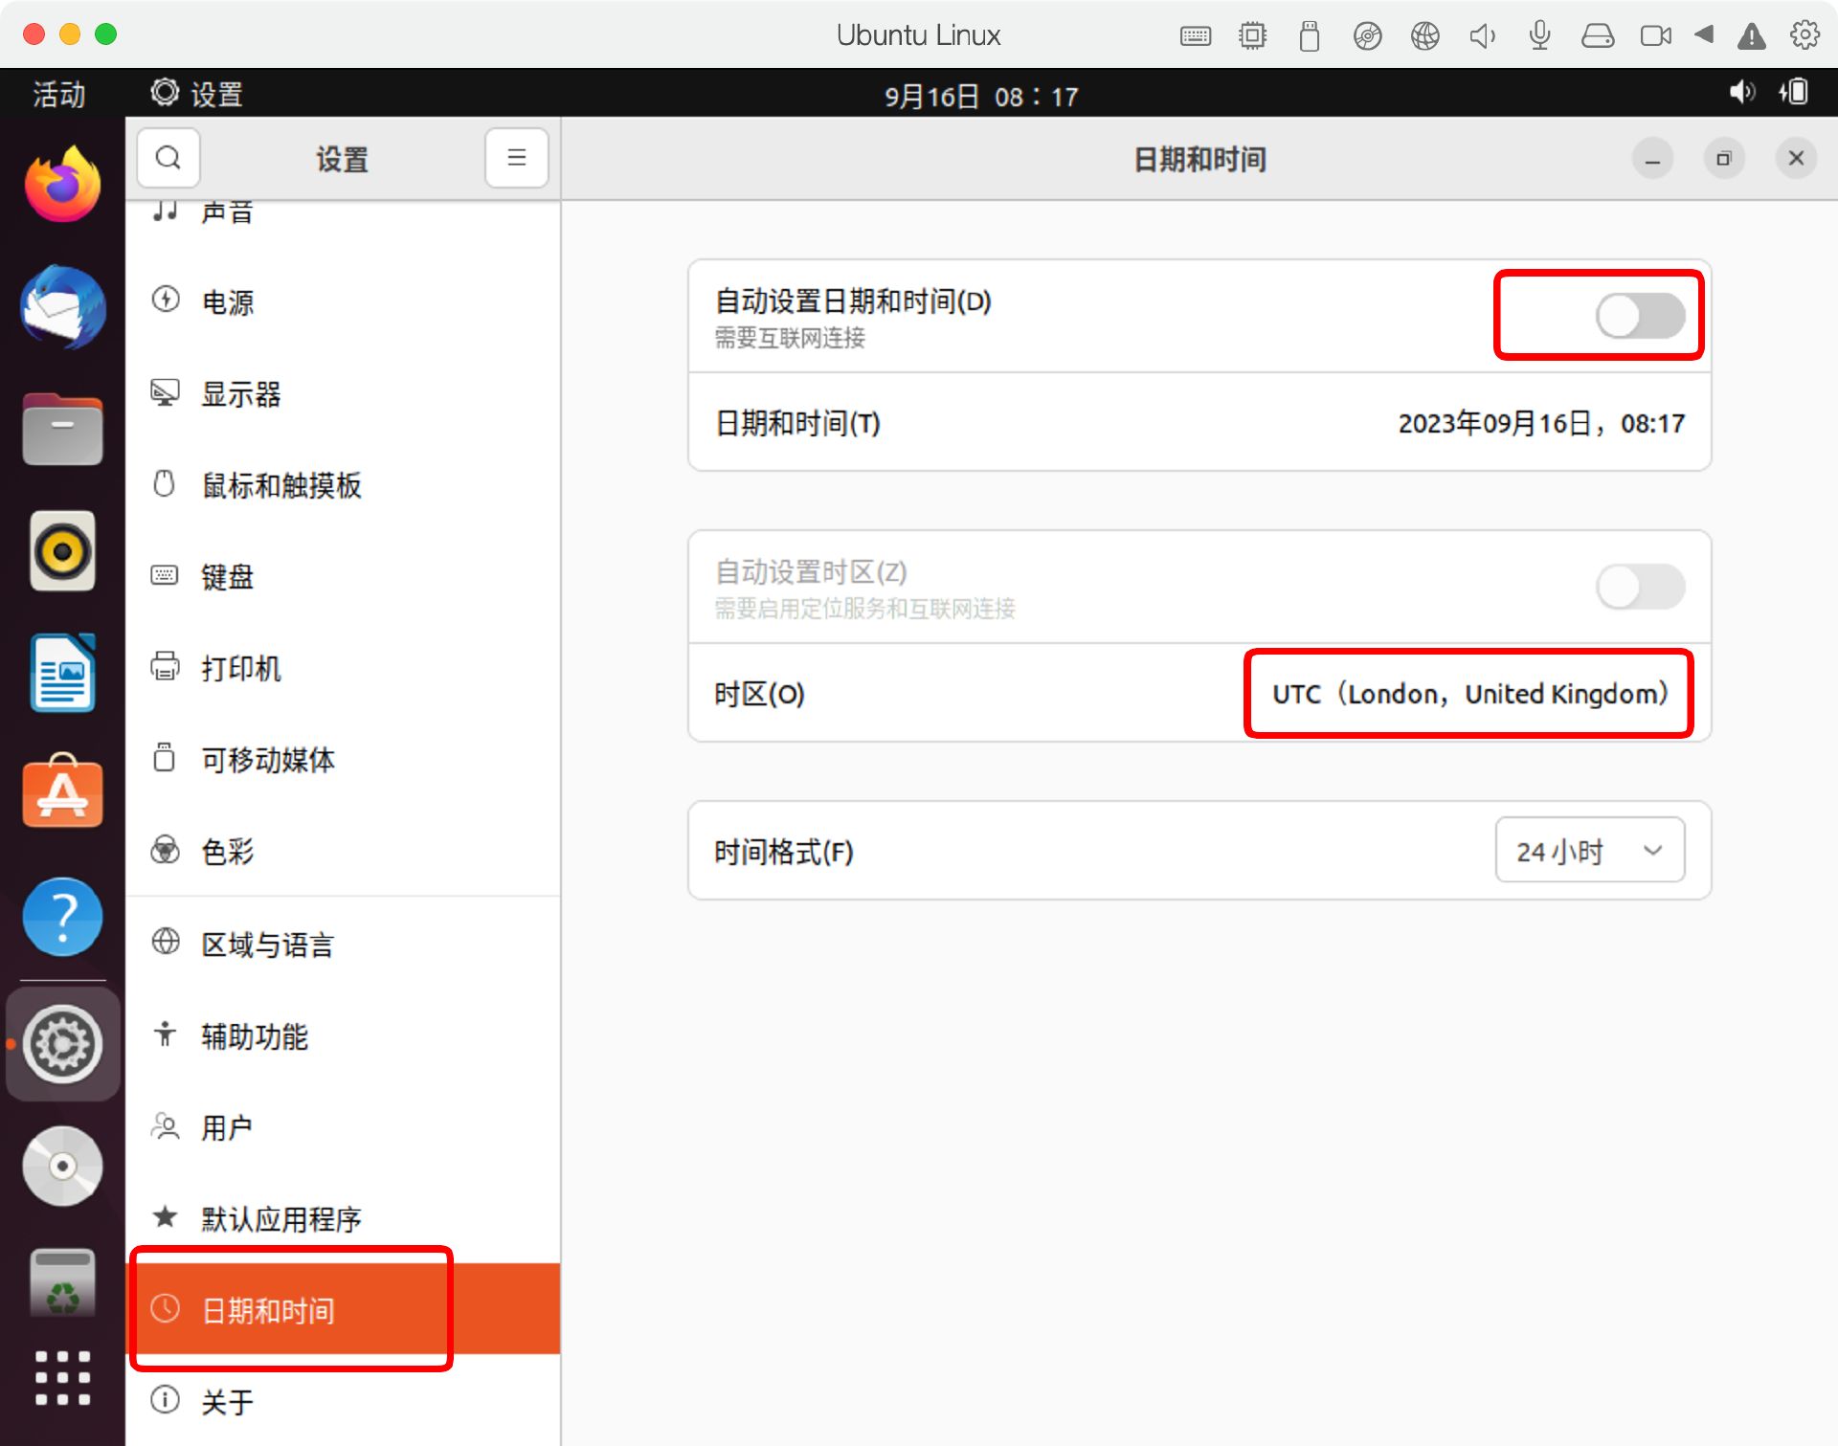Click the VM back arrow icon
The width and height of the screenshot is (1838, 1446).
point(1703,34)
